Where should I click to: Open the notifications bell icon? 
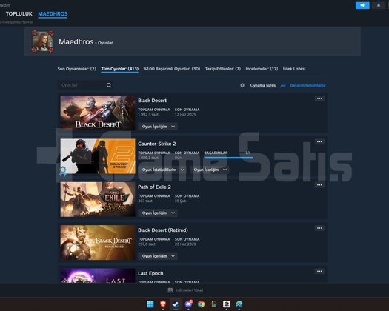379,5
